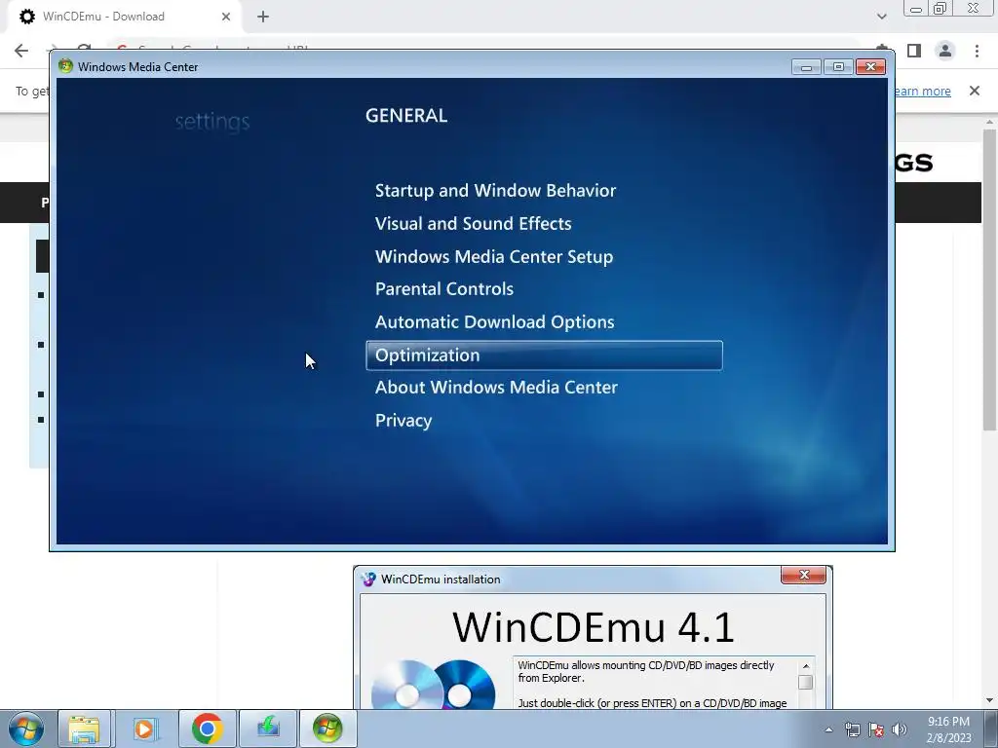Toggle Chrome's side panel icon
The width and height of the screenshot is (998, 748).
click(x=914, y=51)
